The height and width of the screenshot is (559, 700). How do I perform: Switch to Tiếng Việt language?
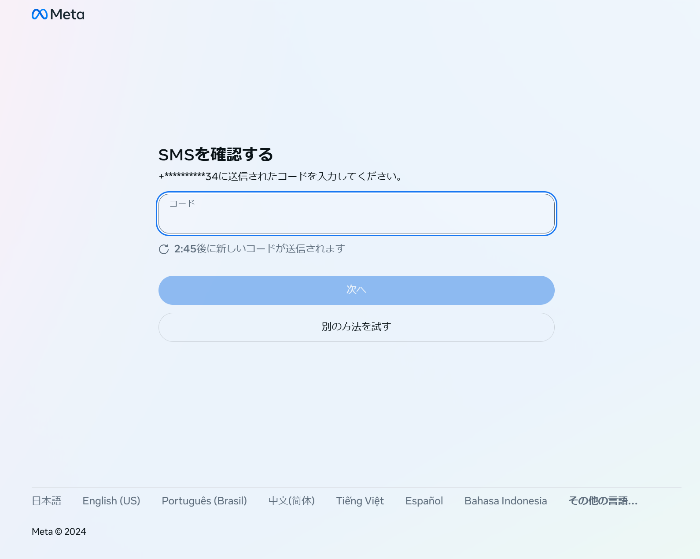pyautogui.click(x=360, y=501)
